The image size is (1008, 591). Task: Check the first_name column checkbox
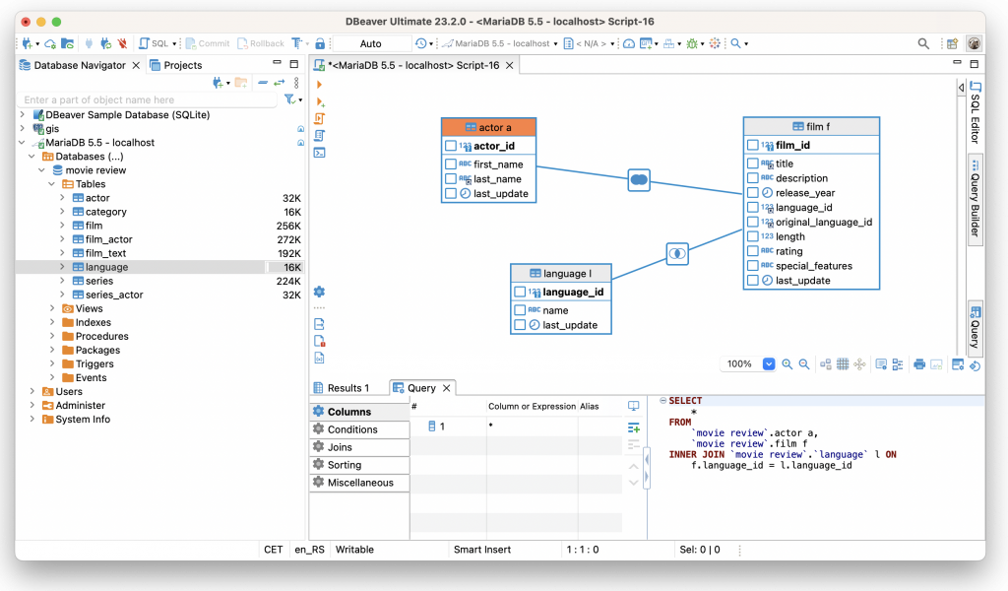pos(451,164)
